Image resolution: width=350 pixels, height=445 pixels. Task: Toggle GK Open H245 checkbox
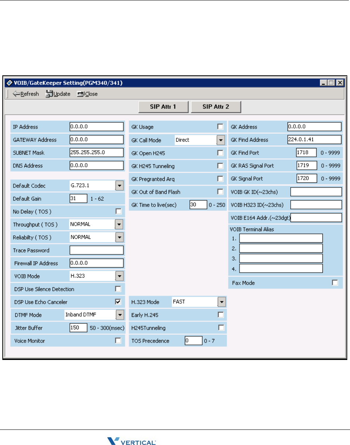click(220, 153)
